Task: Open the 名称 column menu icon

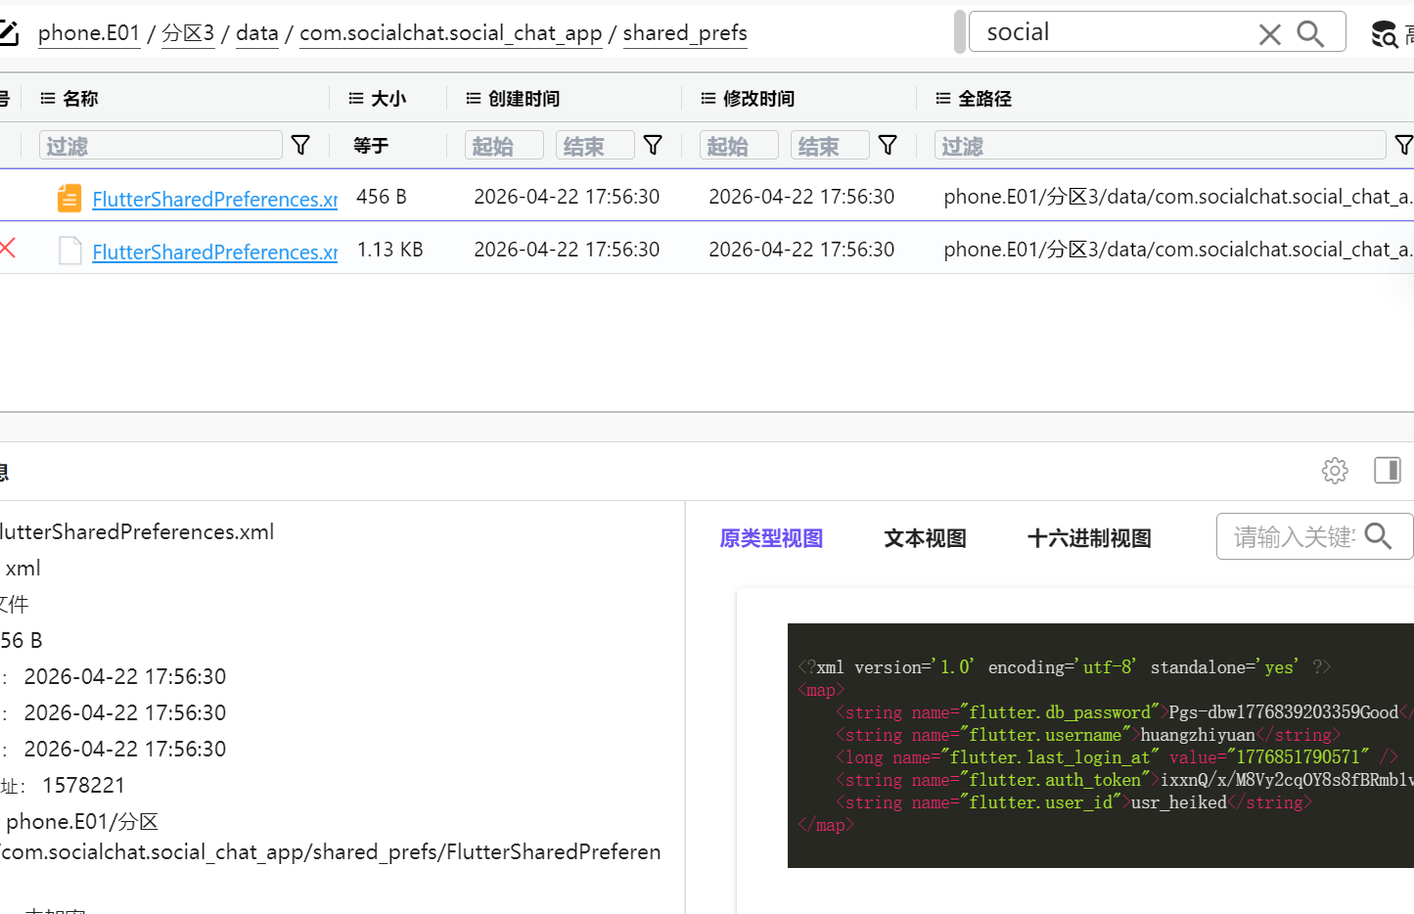Action: (47, 98)
